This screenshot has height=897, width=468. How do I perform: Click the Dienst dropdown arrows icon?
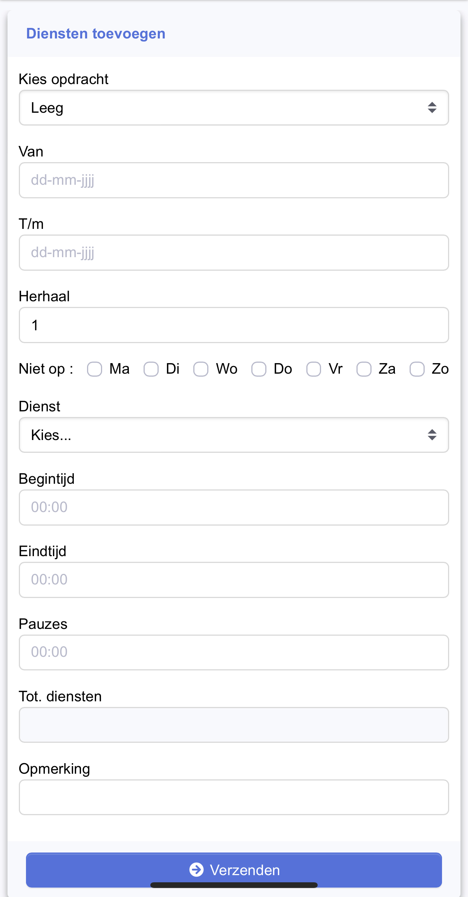432,435
